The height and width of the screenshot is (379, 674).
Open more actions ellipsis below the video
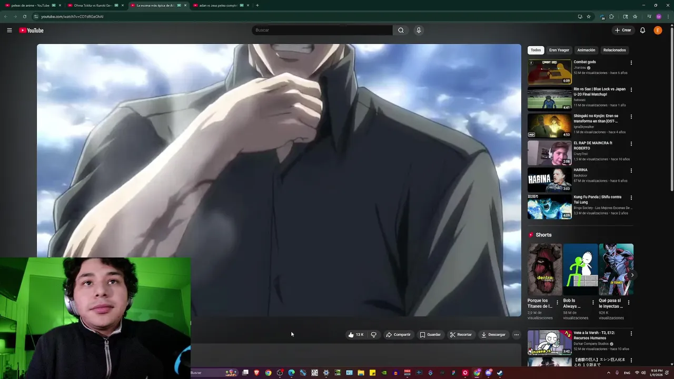tap(516, 335)
